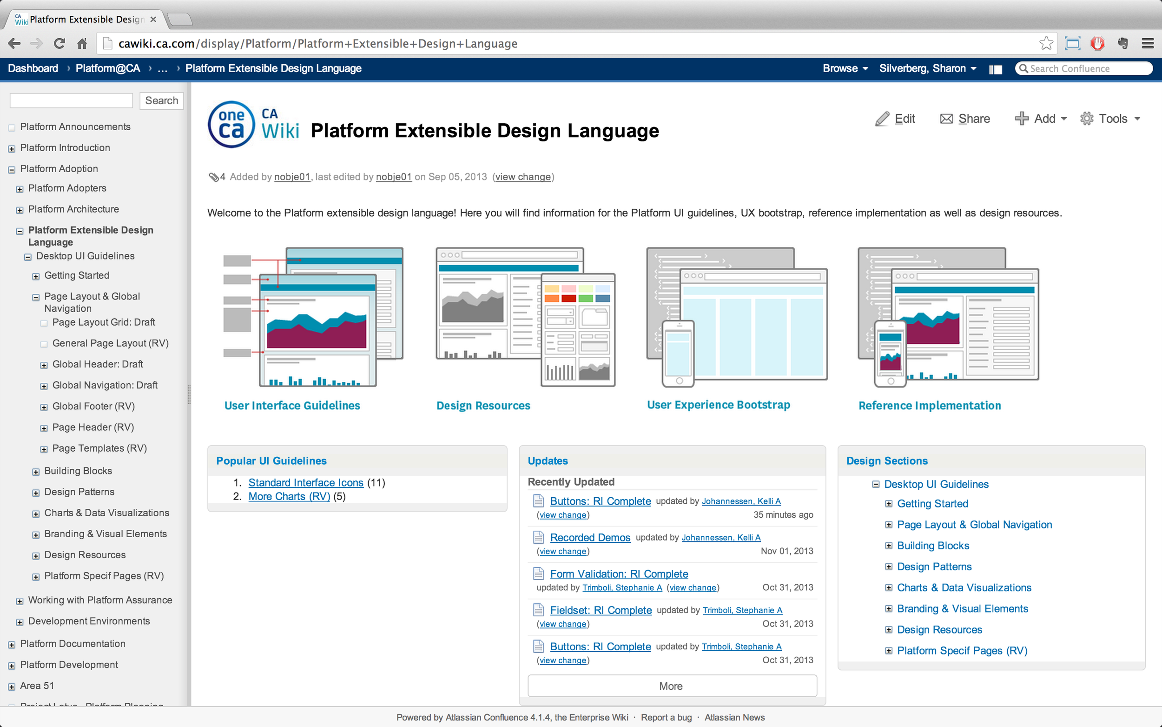Collapse Platform Adoption in sidebar tree
This screenshot has height=727, width=1162.
click(x=12, y=170)
